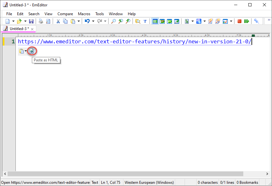Click the grayed Redo arrow icon
The image size is (272, 186).
click(100, 21)
